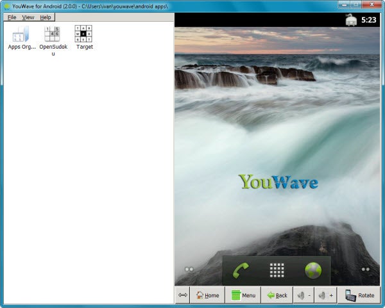This screenshot has height=308, width=385.
Task: Open the File menu
Action: tap(12, 17)
